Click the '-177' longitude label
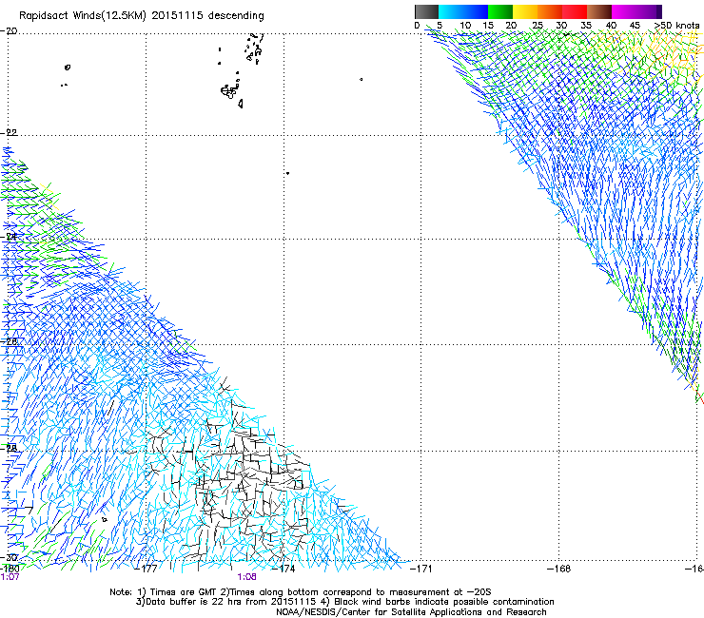Image resolution: width=704 pixels, height=618 pixels. point(147,569)
